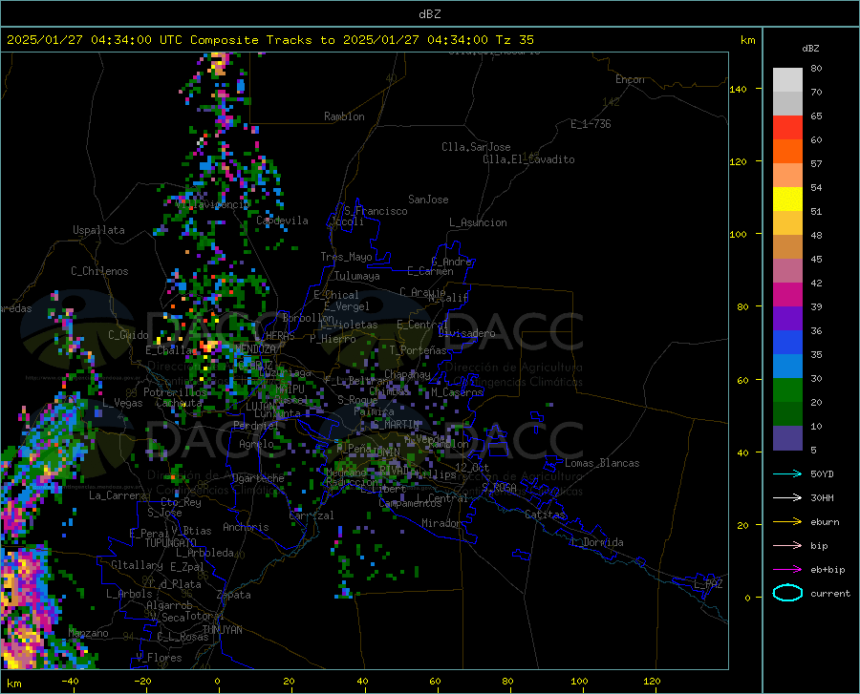Click the Villavicencio label on map
The width and height of the screenshot is (860, 694).
[x=213, y=205]
